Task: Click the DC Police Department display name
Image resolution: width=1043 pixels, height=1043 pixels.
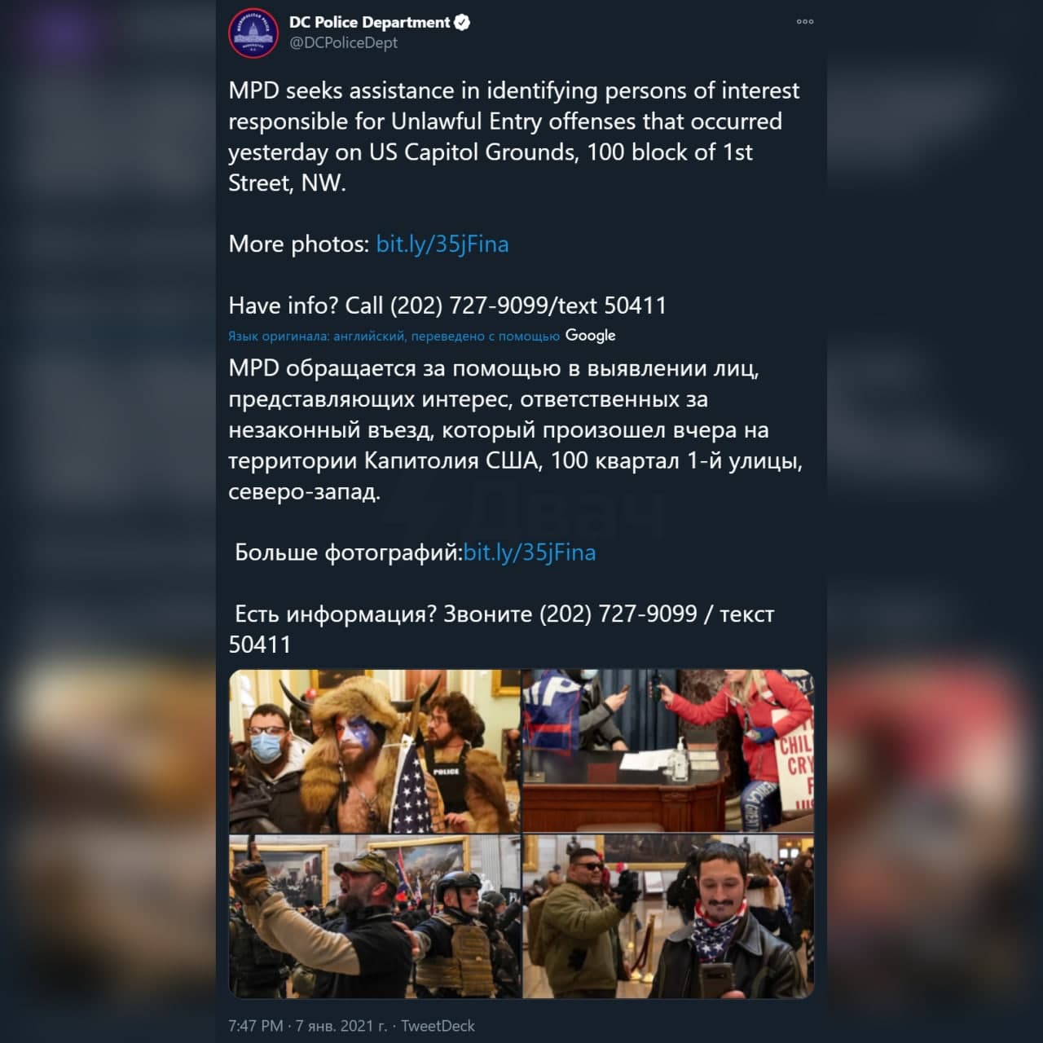Action: (x=369, y=22)
